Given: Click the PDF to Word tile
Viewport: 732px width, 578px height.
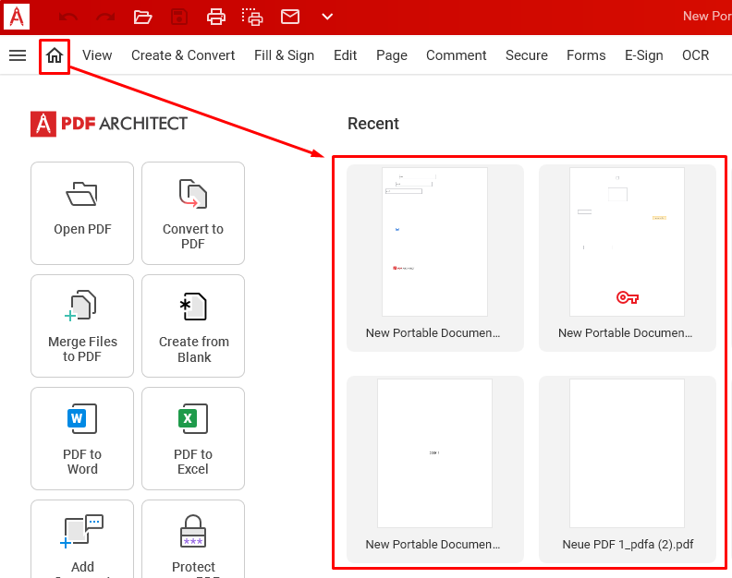Looking at the screenshot, I should click(x=82, y=439).
